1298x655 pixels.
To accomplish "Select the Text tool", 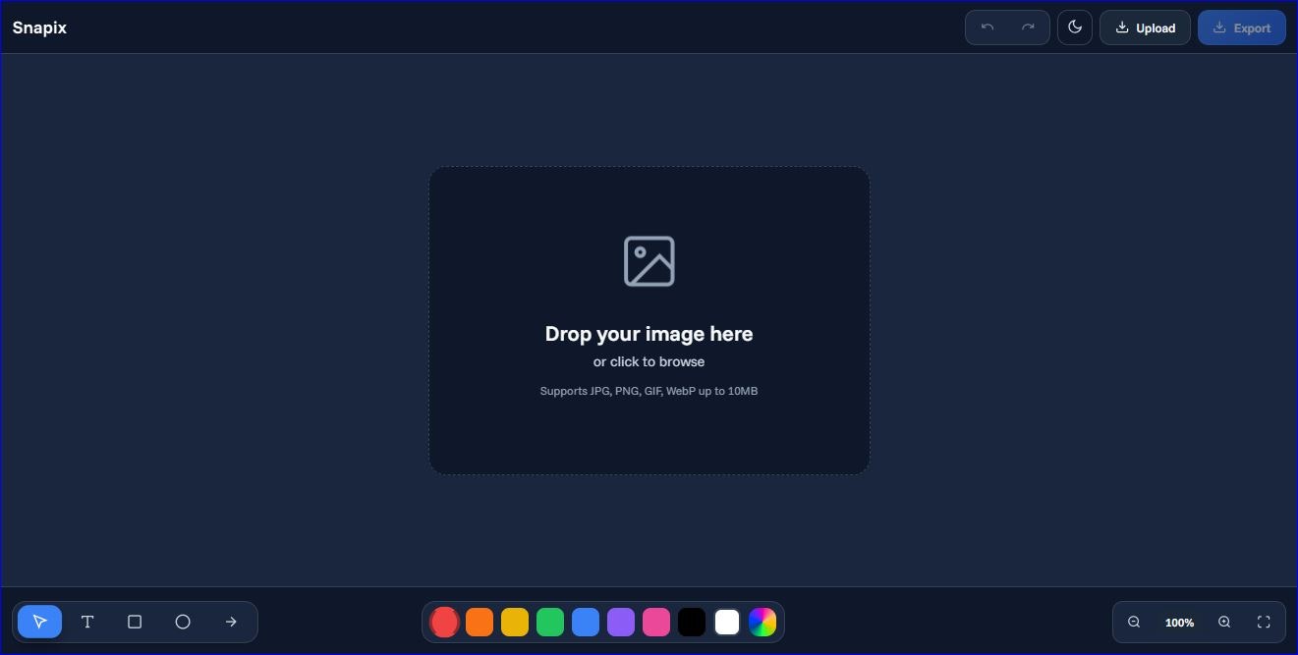I will 86,622.
